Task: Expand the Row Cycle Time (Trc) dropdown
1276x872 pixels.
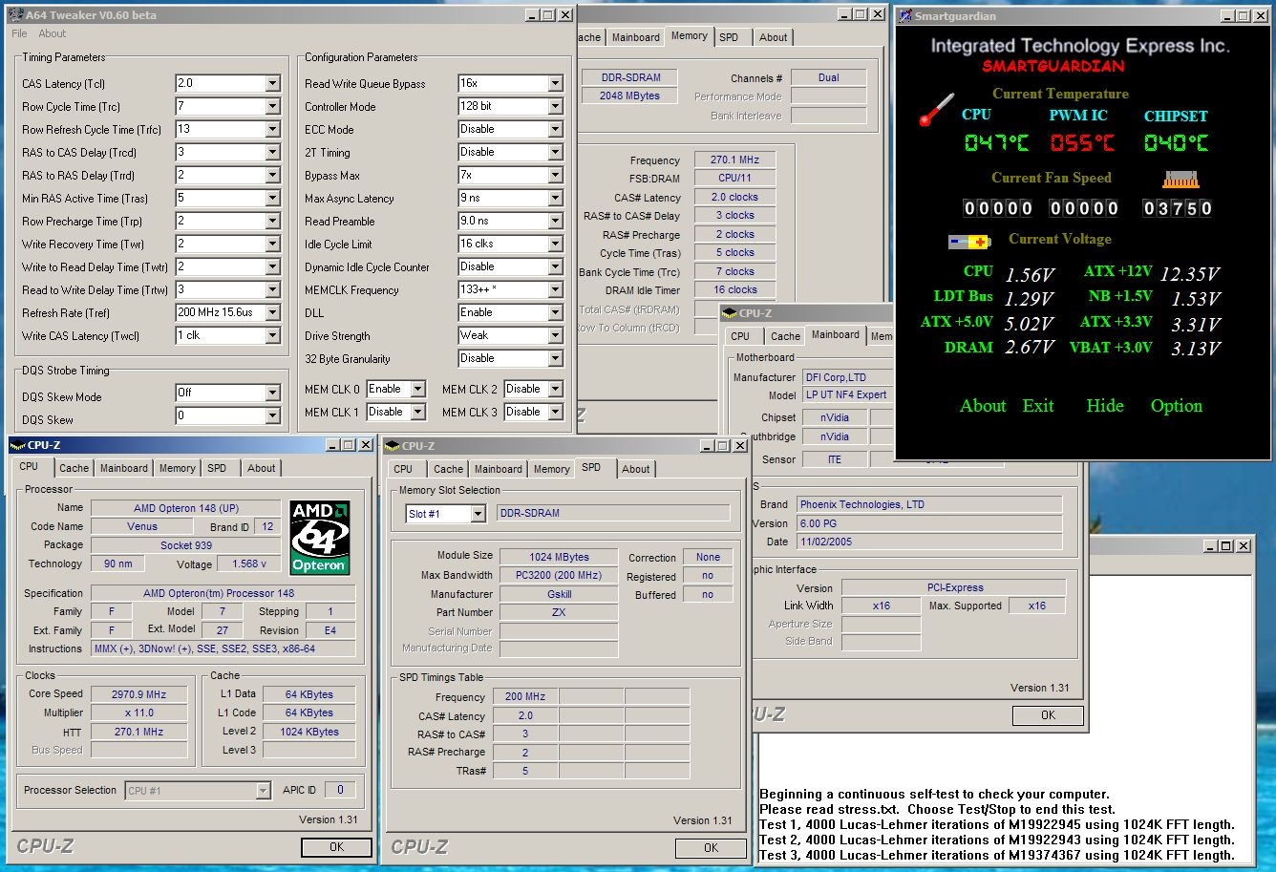Action: 272,107
